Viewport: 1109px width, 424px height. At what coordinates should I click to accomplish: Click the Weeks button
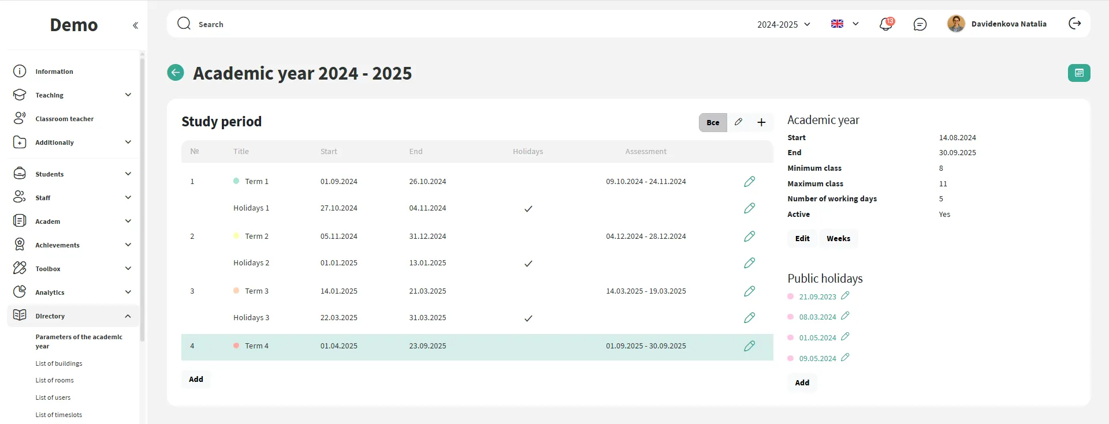838,239
